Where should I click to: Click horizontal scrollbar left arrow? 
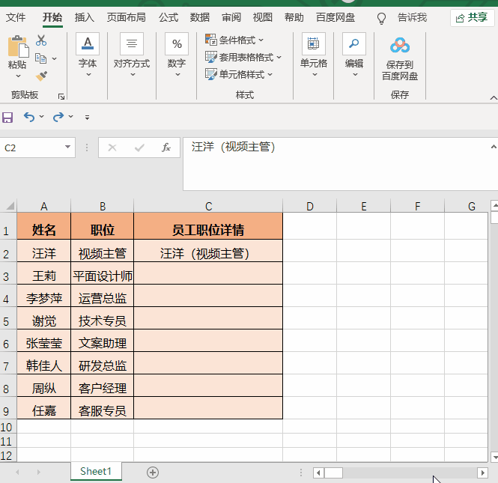pos(318,473)
